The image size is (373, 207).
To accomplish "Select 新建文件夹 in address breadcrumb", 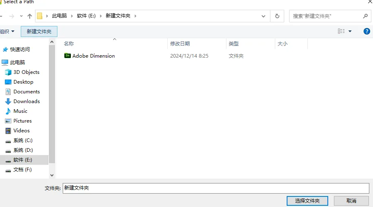I will tap(118, 16).
